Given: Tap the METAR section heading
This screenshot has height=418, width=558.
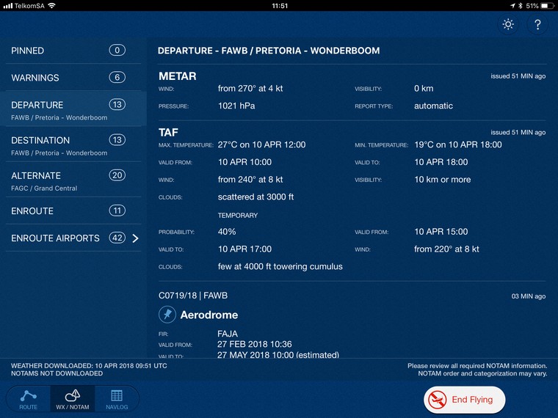Looking at the screenshot, I should (x=178, y=76).
